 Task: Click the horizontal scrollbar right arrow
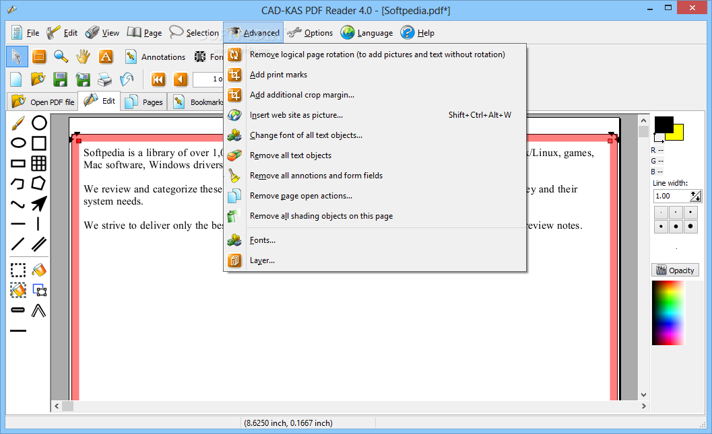coord(643,406)
